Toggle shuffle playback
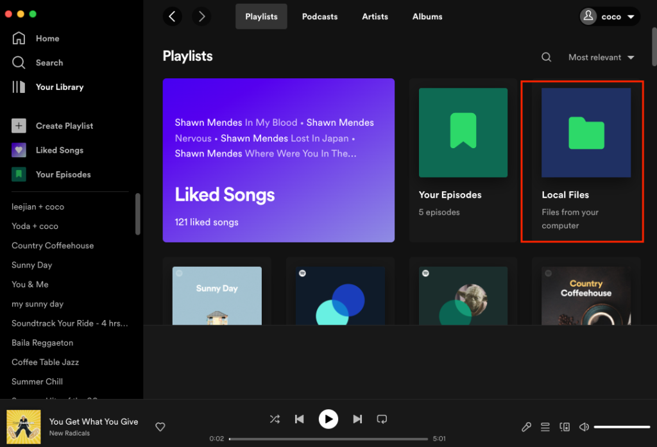 pos(275,419)
